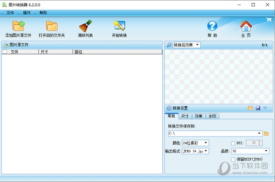The width and height of the screenshot is (275, 182).
Task: Click the app icon in title bar
Action: coord(5,5)
